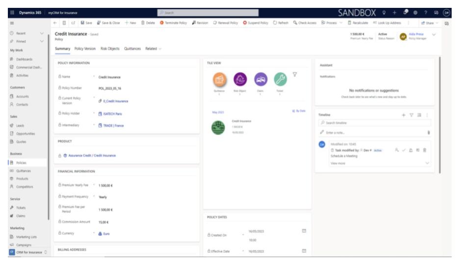The image size is (471, 265).
Task: Add a timeline record with plus icon
Action: 403,115
